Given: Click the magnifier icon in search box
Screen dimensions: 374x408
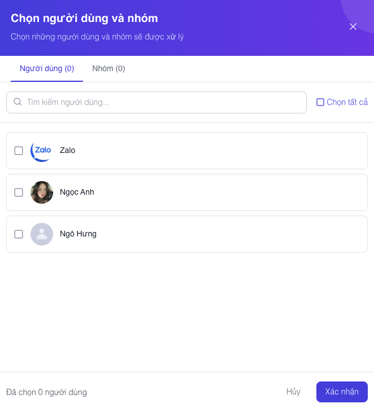Looking at the screenshot, I should point(18,102).
